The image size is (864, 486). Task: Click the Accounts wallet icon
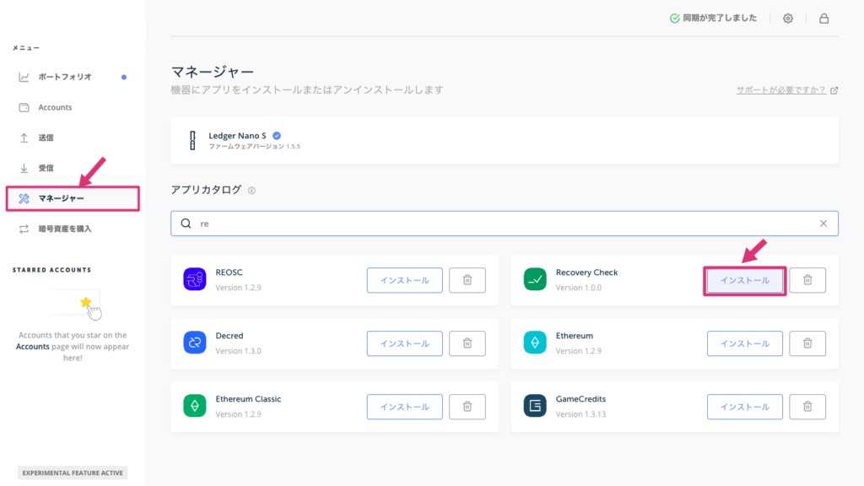tap(24, 107)
